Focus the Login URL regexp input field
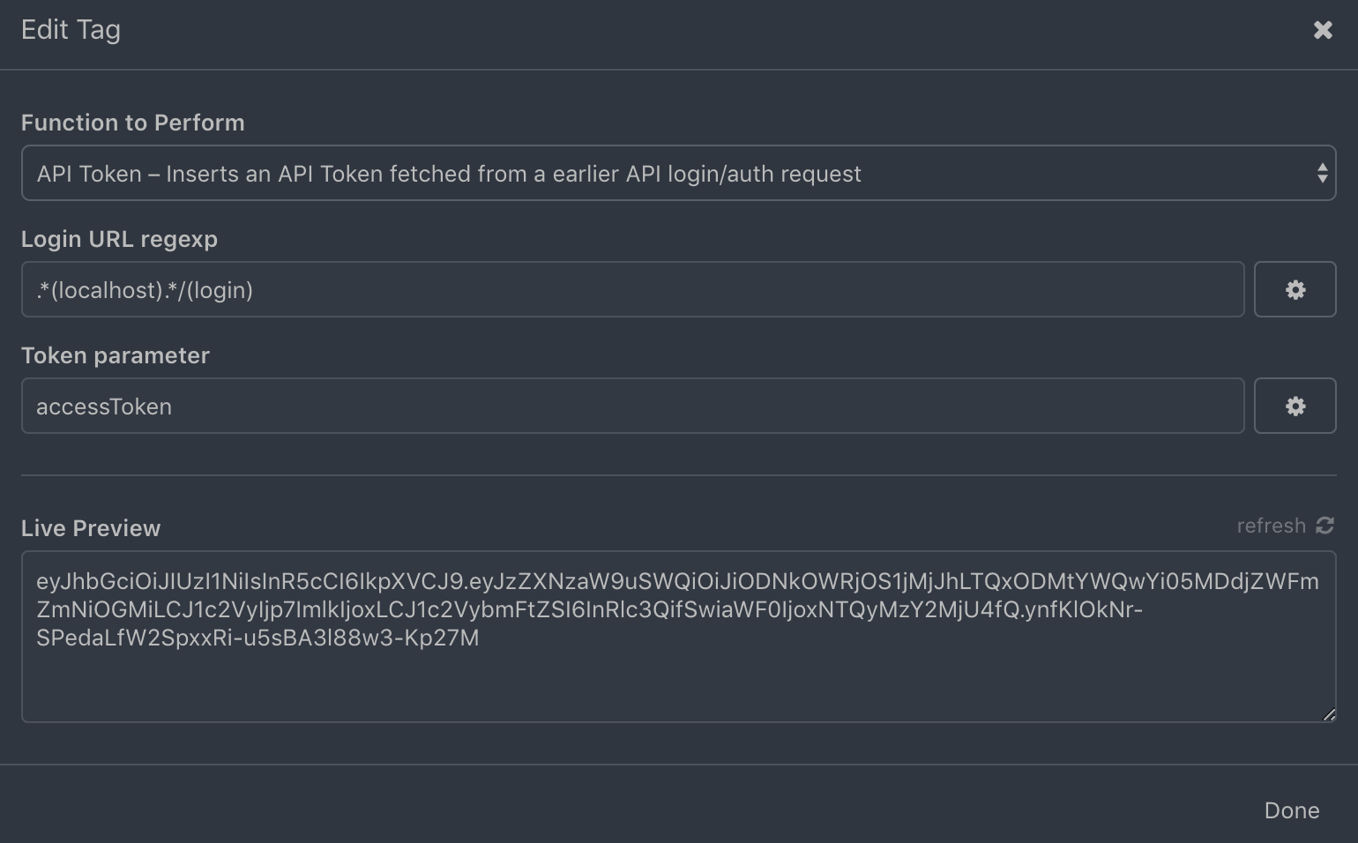This screenshot has width=1358, height=843. 632,290
